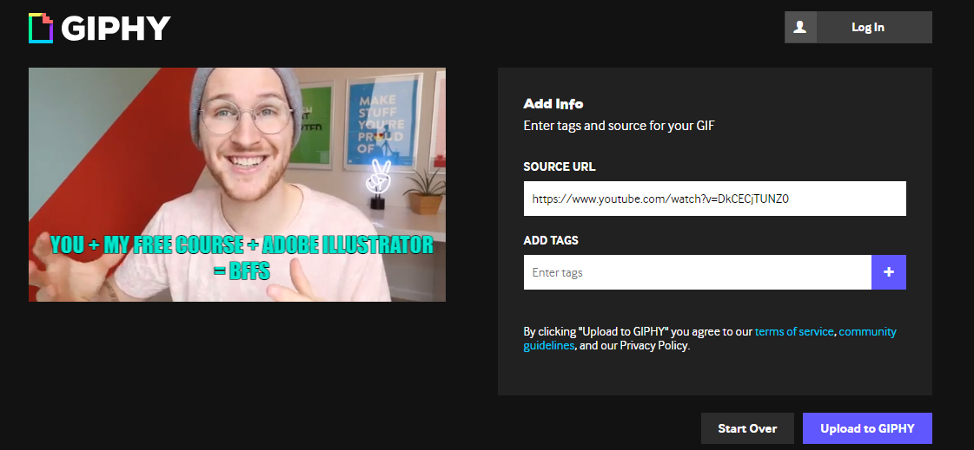The width and height of the screenshot is (974, 450).
Task: Click the 'Add Info' heading
Action: pos(553,103)
